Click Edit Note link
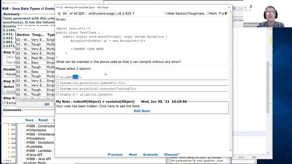 tap(142, 111)
